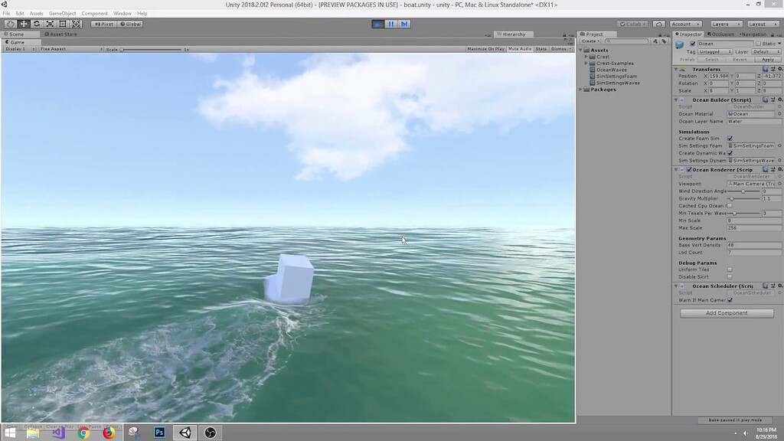This screenshot has height=441, width=784.
Task: Select the Scale tool
Action: click(x=50, y=24)
